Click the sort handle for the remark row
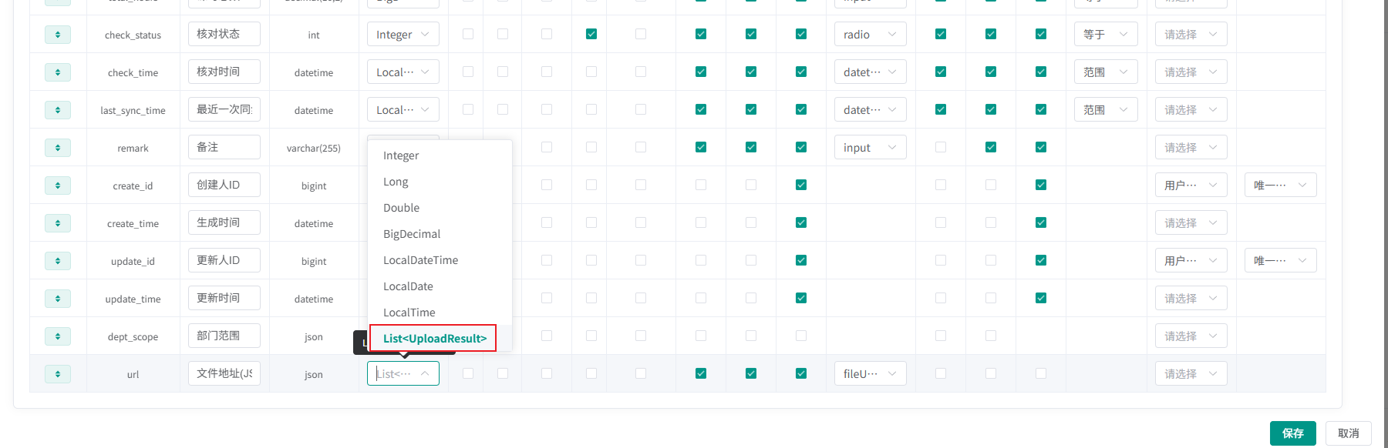Viewport: 1388px width, 448px height. 58,148
